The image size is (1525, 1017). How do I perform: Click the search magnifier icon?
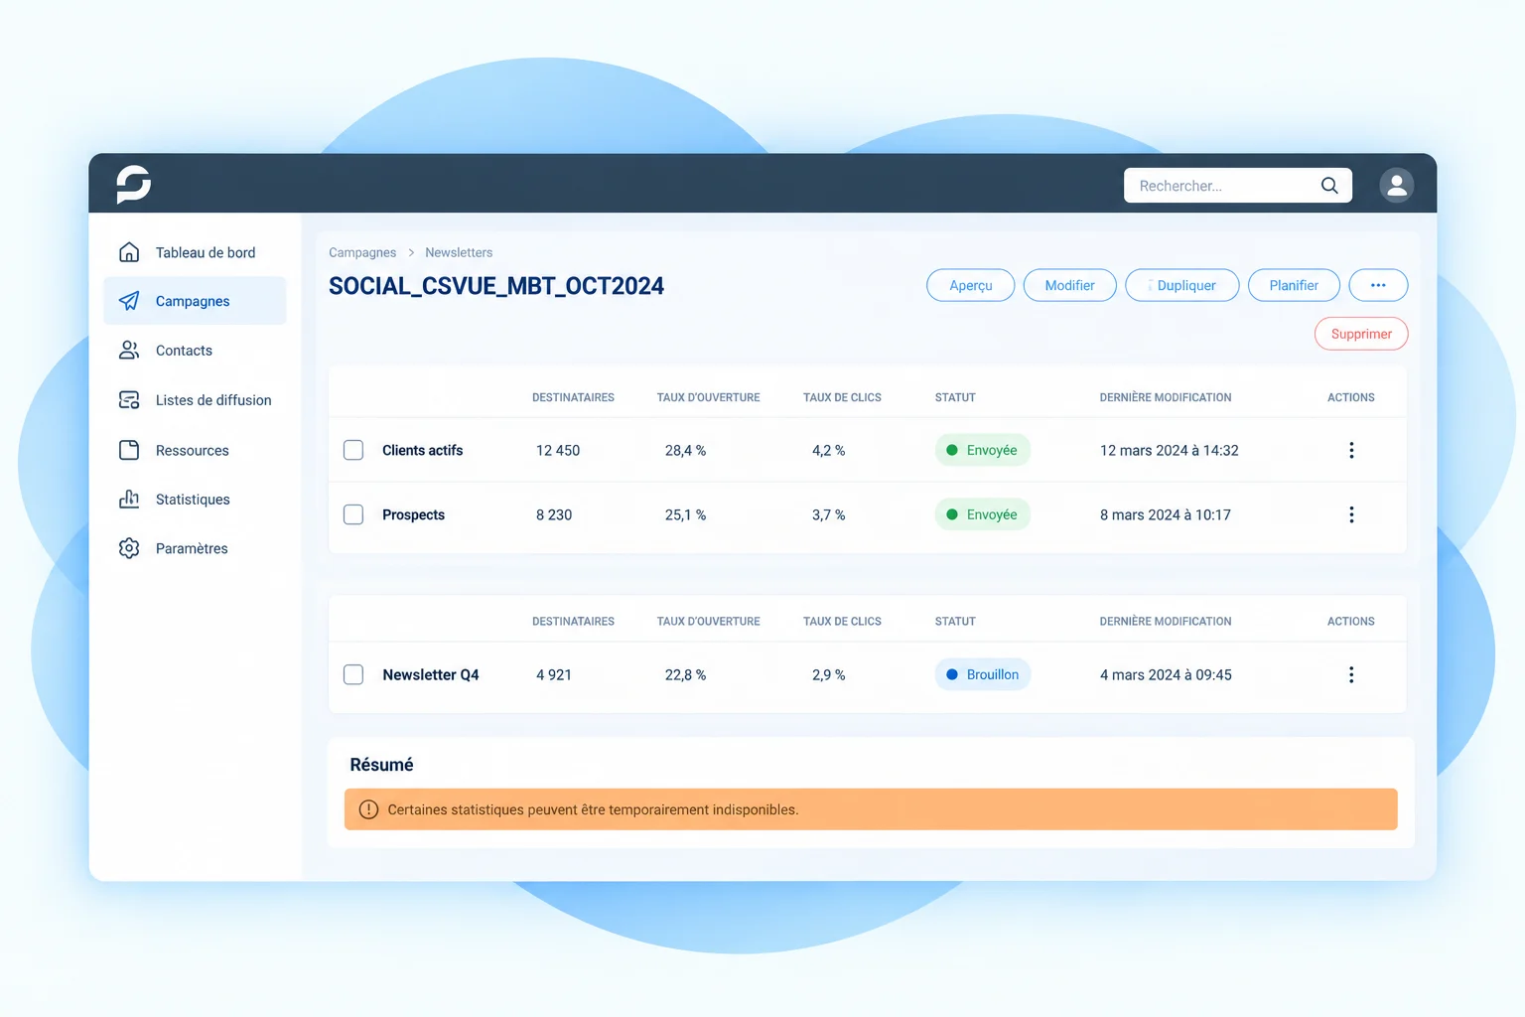(x=1329, y=186)
